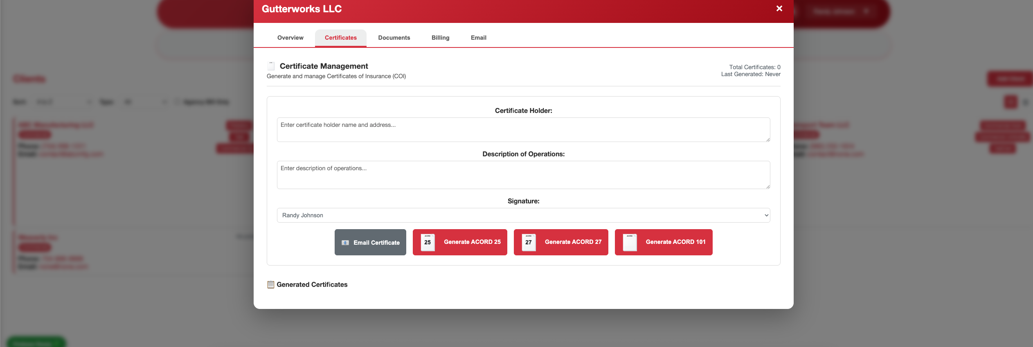1033x347 pixels.
Task: Open the Type filter dropdown
Action: pyautogui.click(x=145, y=102)
